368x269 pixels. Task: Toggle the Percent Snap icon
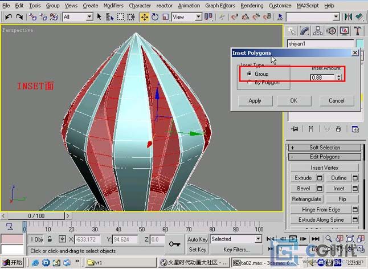256,17
